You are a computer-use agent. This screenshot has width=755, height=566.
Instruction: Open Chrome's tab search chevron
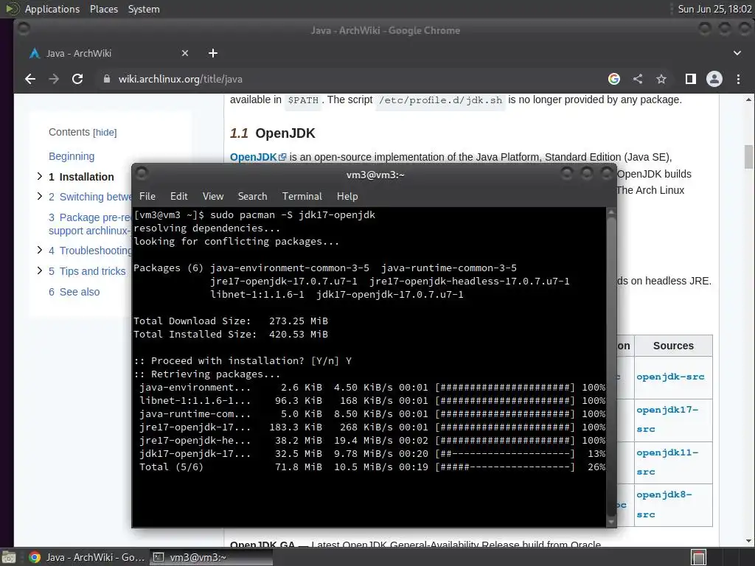tap(737, 53)
